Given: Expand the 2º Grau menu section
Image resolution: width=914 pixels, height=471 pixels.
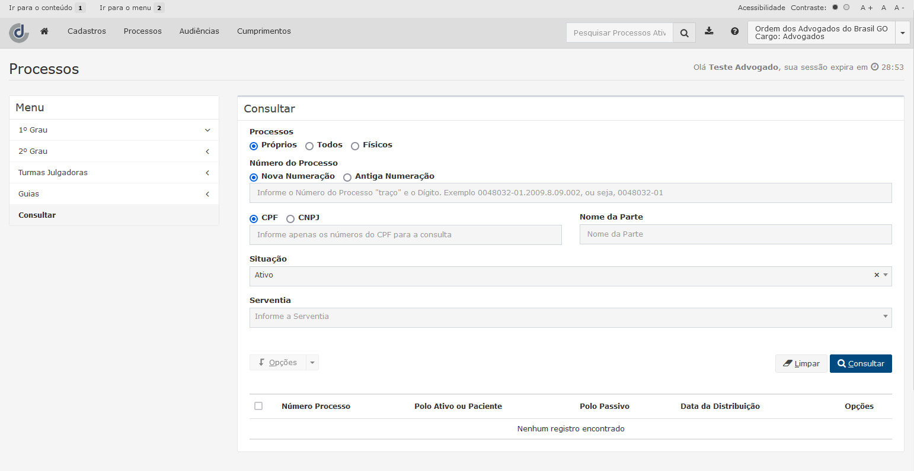Looking at the screenshot, I should coord(114,151).
